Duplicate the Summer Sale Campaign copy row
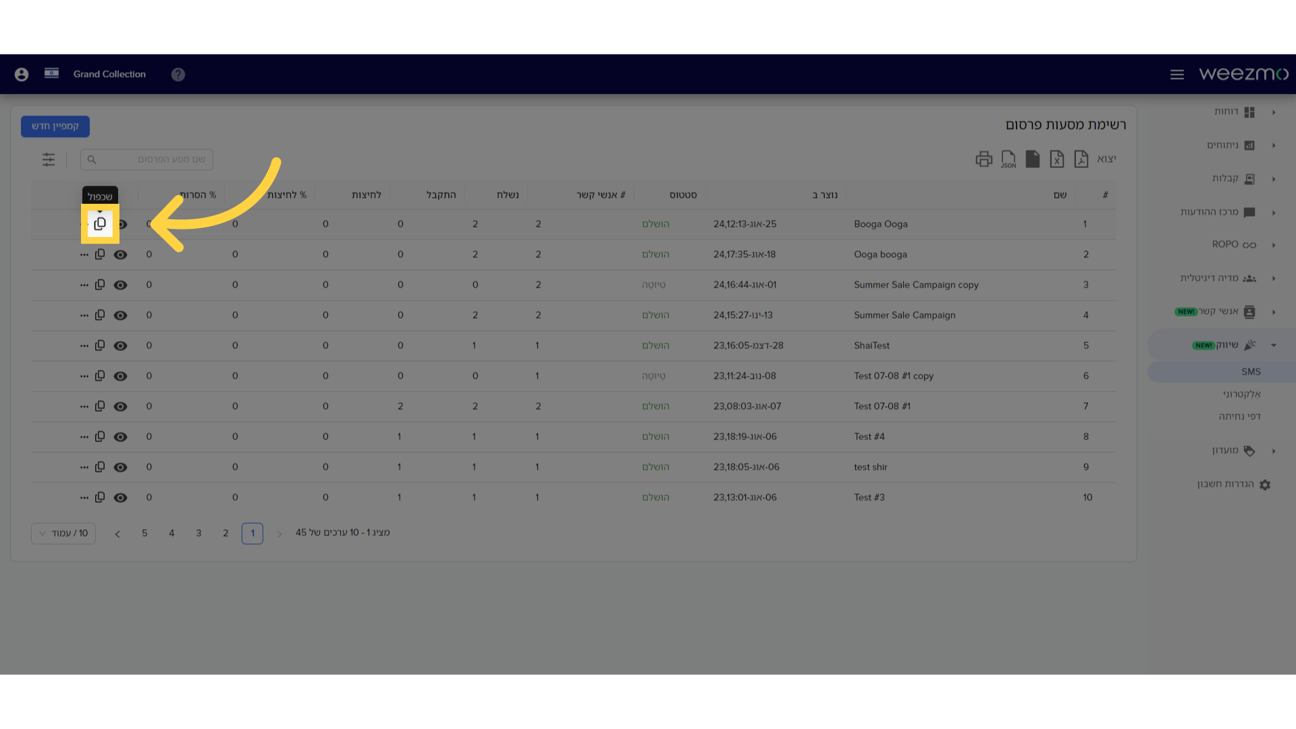 click(x=100, y=285)
